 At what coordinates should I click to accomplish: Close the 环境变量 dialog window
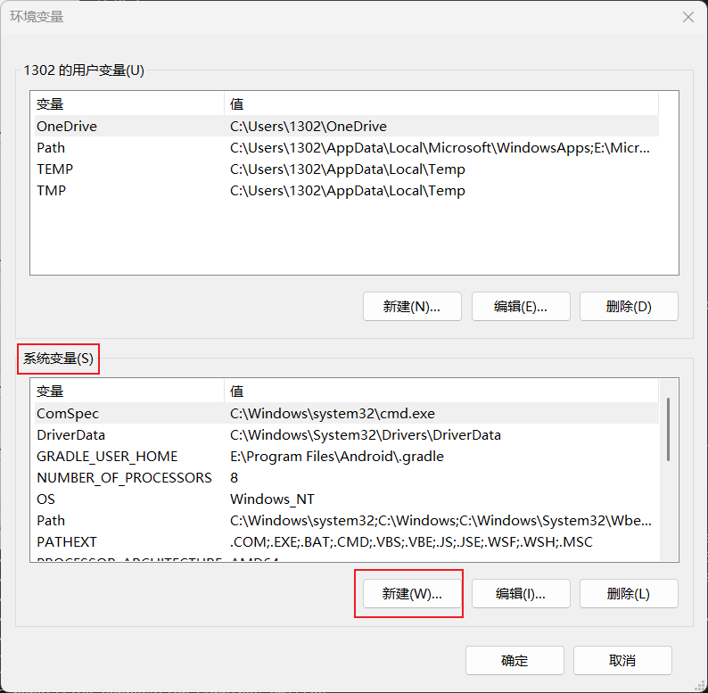point(687,17)
